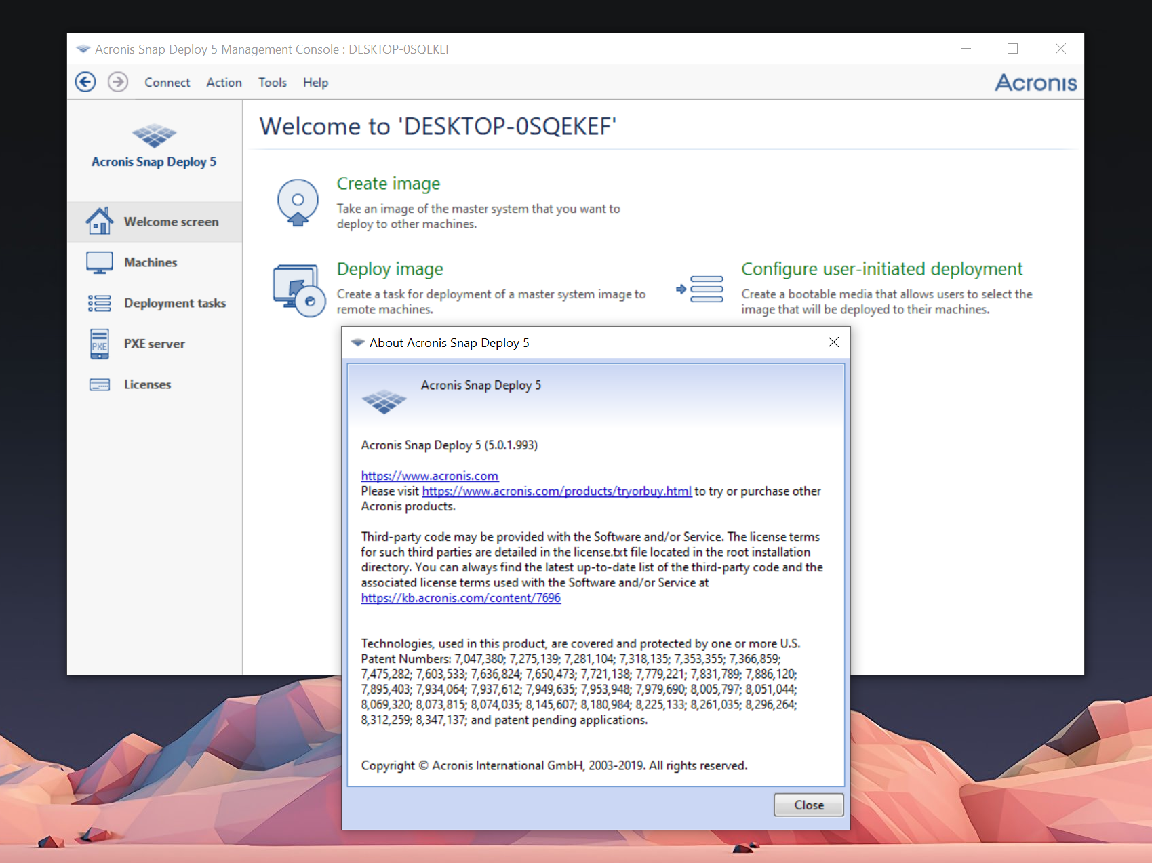Click the bootable media description text

[x=887, y=302]
